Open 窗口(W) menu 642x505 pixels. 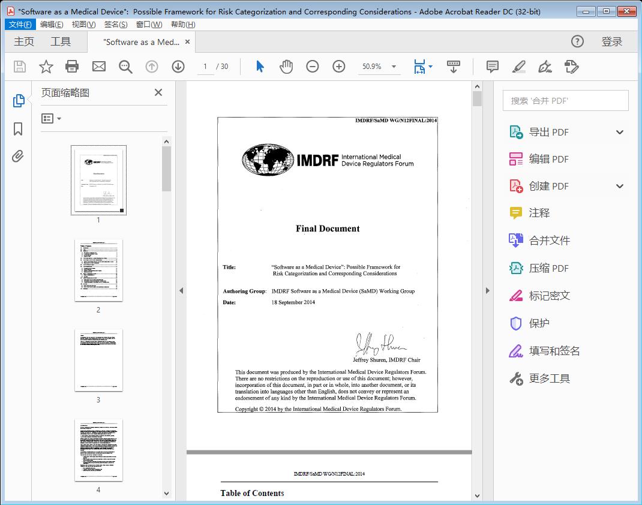[x=149, y=25]
